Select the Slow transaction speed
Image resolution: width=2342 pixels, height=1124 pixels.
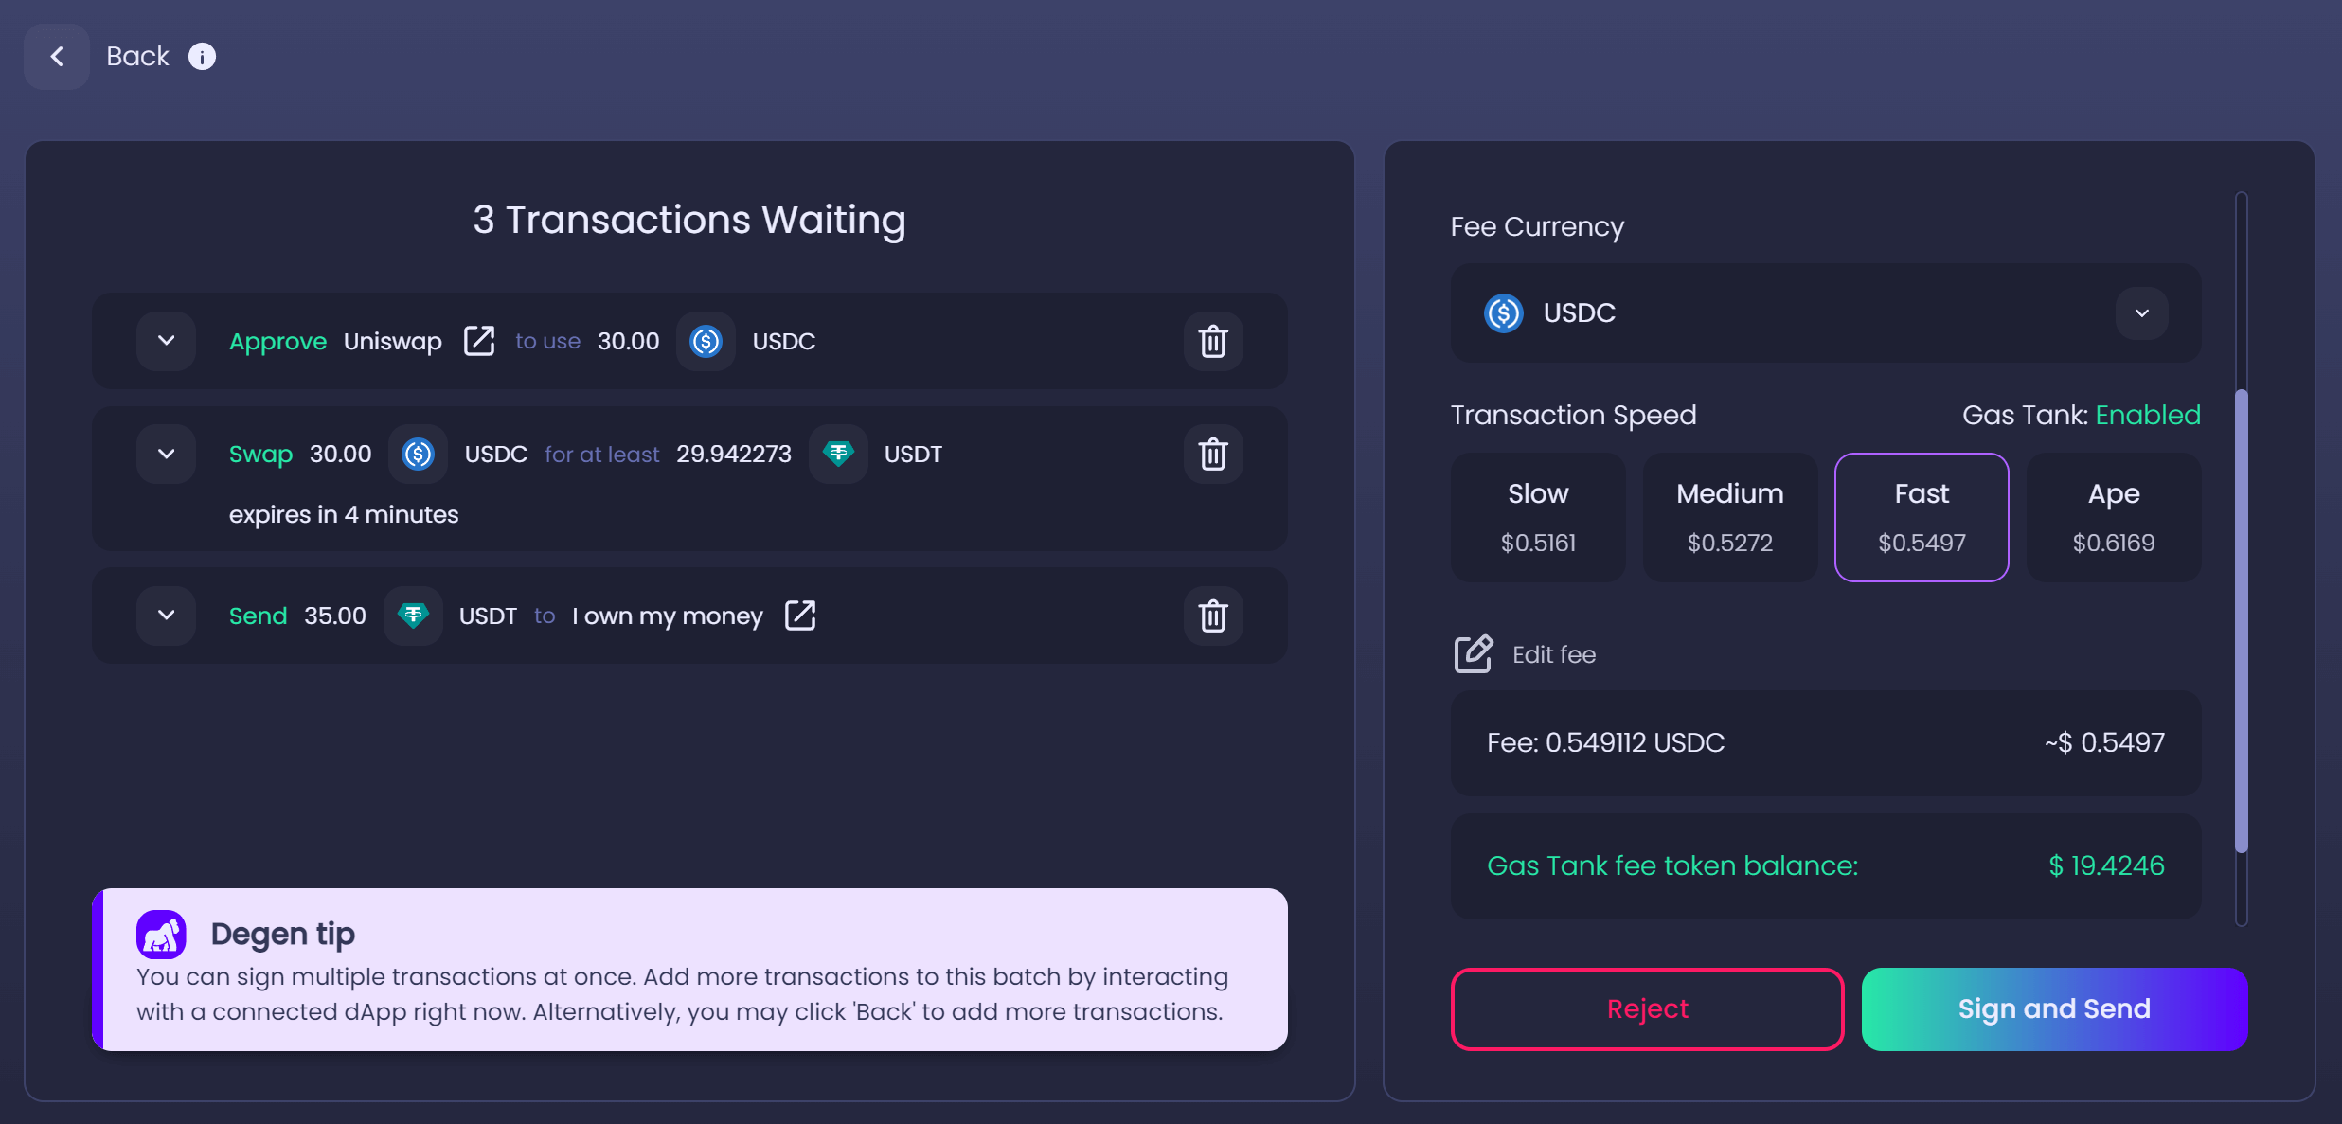pos(1537,517)
